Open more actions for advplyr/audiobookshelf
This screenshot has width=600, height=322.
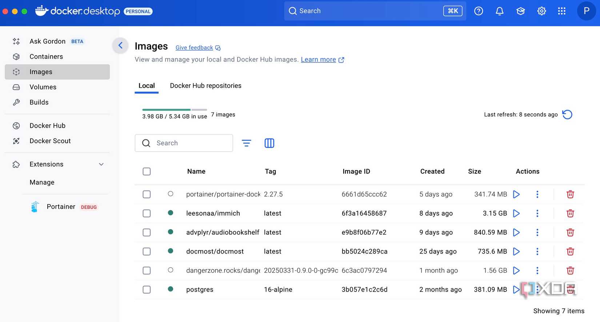(x=537, y=232)
